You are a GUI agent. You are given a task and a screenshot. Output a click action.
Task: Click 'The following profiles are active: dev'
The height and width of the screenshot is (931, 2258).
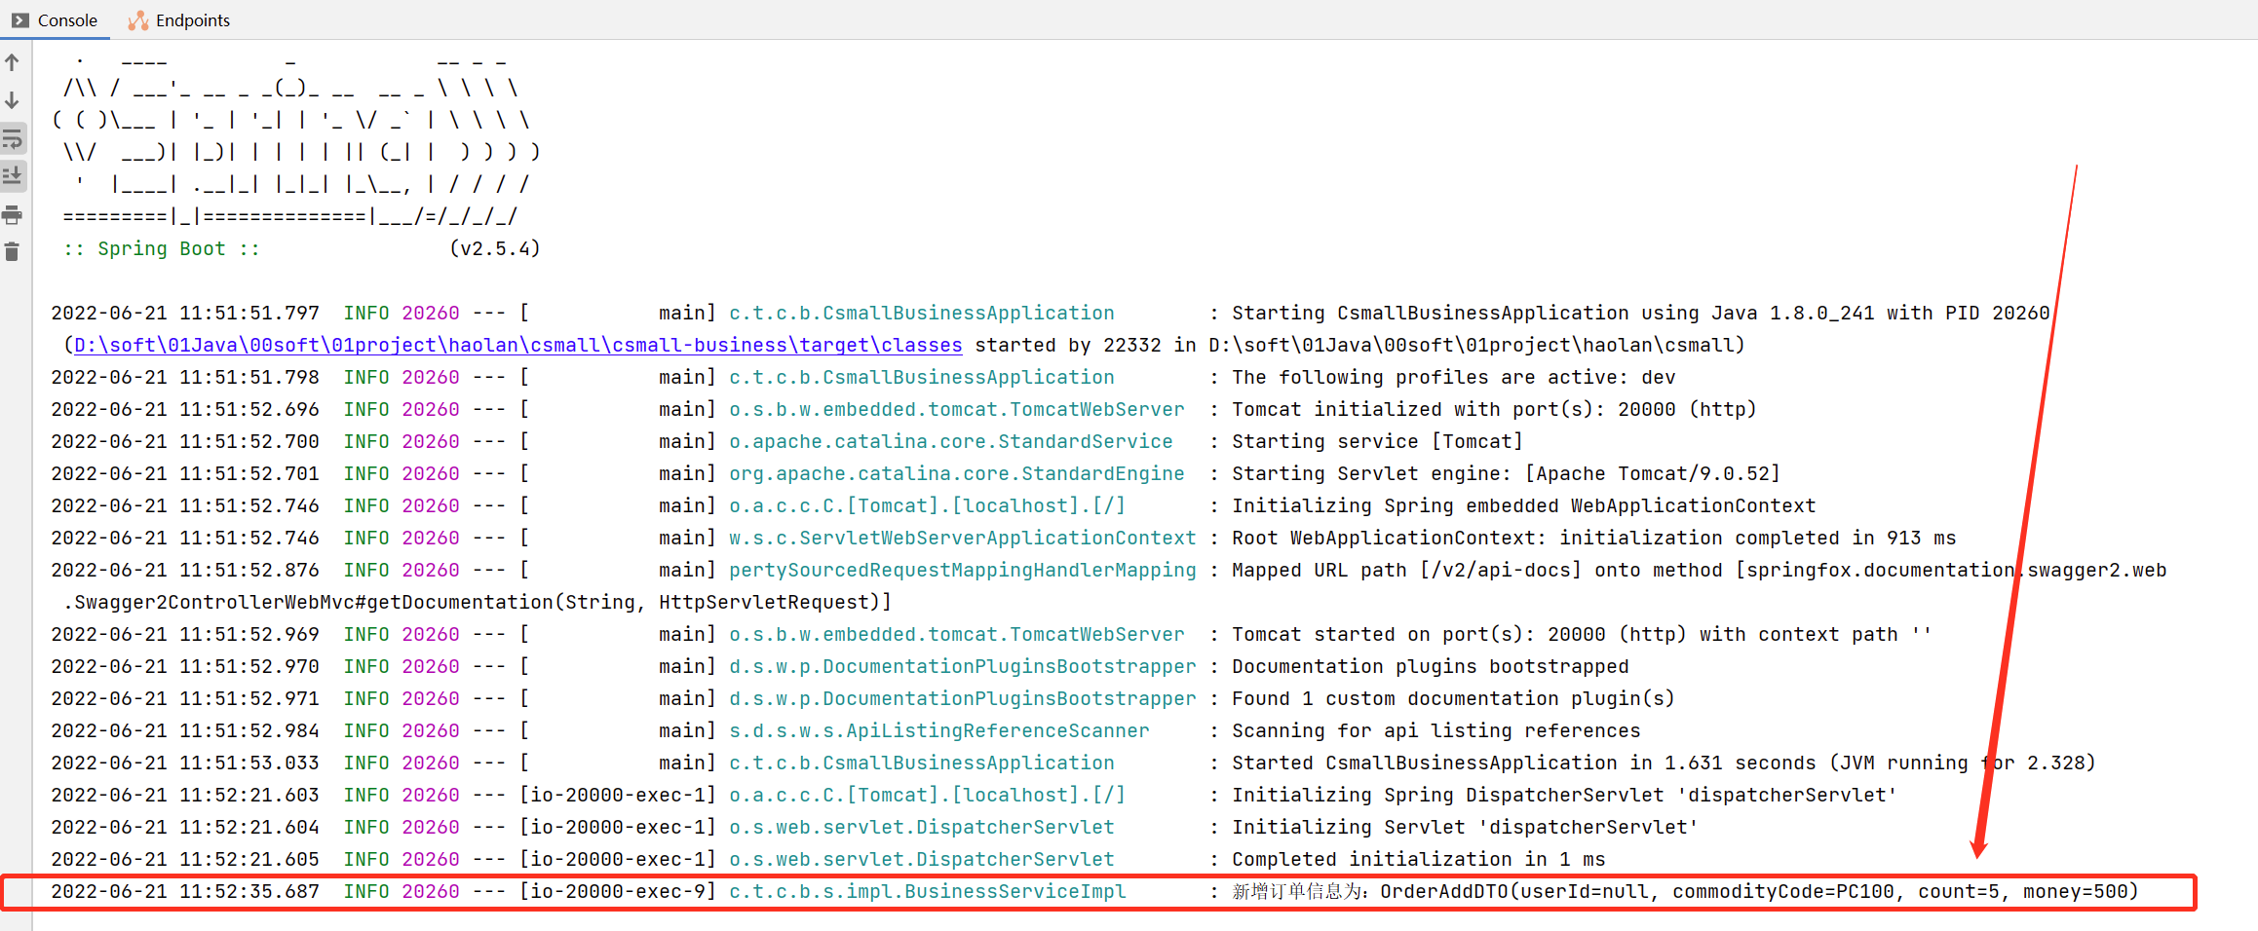coord(1453,377)
